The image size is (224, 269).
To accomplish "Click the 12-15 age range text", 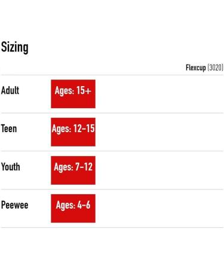I will click(x=84, y=129).
